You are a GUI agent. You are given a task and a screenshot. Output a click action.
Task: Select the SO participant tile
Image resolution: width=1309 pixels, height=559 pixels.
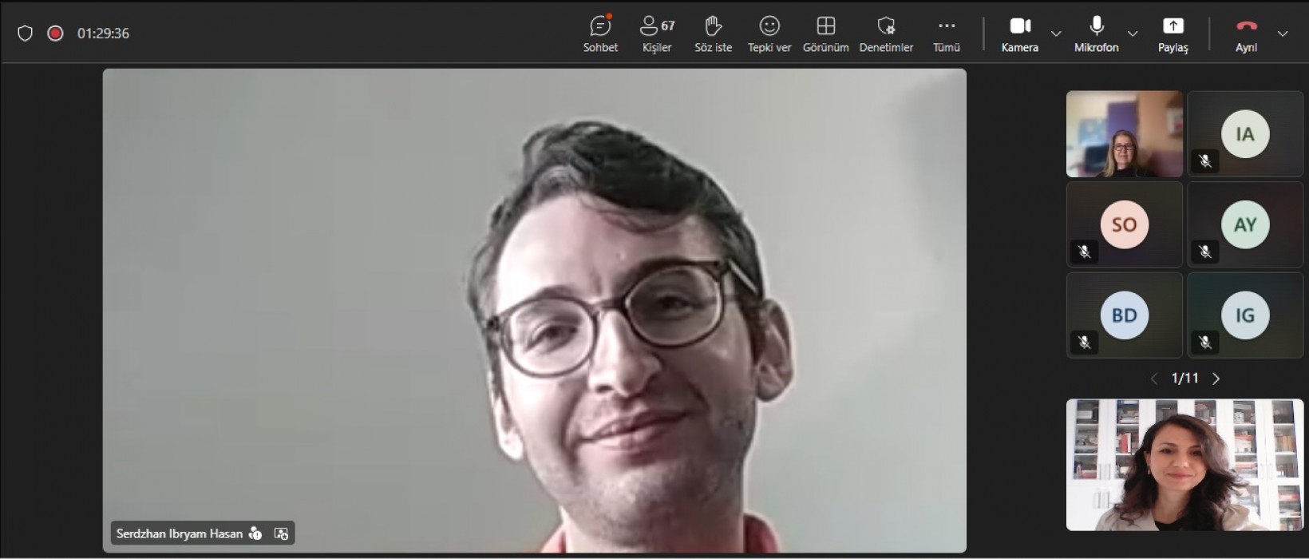(x=1124, y=224)
